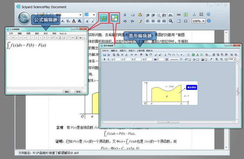Image resolution: width=244 pixels, height=159 pixels.
Task: Click the integral formula in formula editor
Action: click(27, 45)
